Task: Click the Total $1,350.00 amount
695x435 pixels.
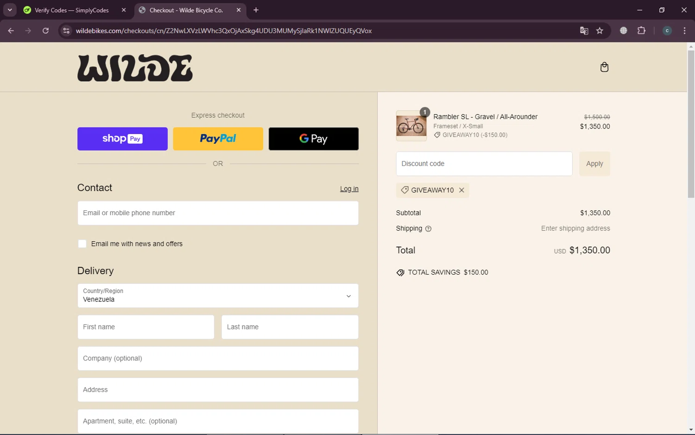Action: 589,250
